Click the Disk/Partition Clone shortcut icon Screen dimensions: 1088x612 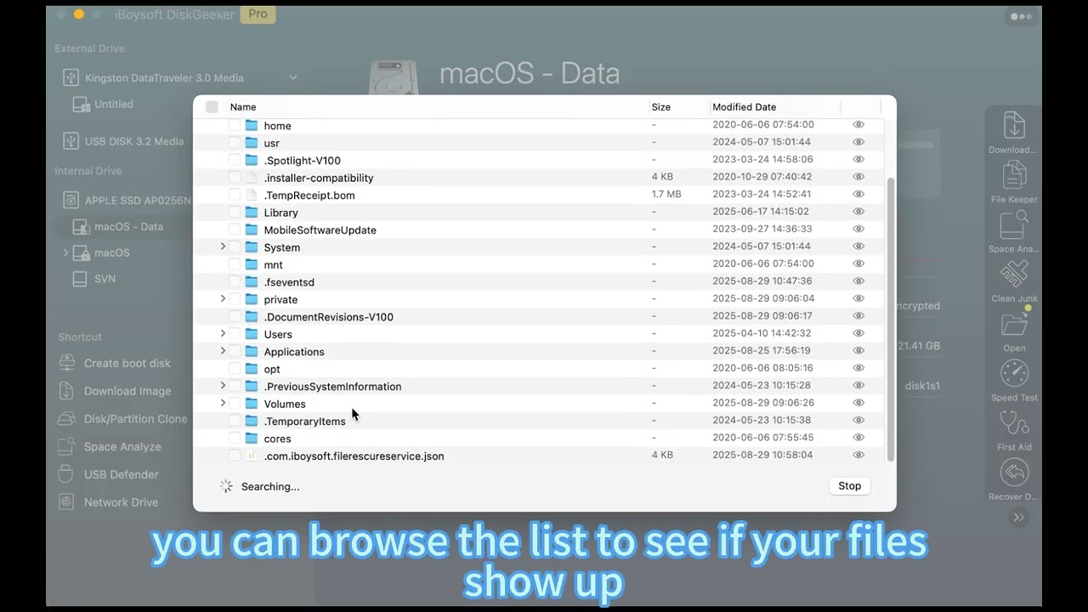point(67,419)
